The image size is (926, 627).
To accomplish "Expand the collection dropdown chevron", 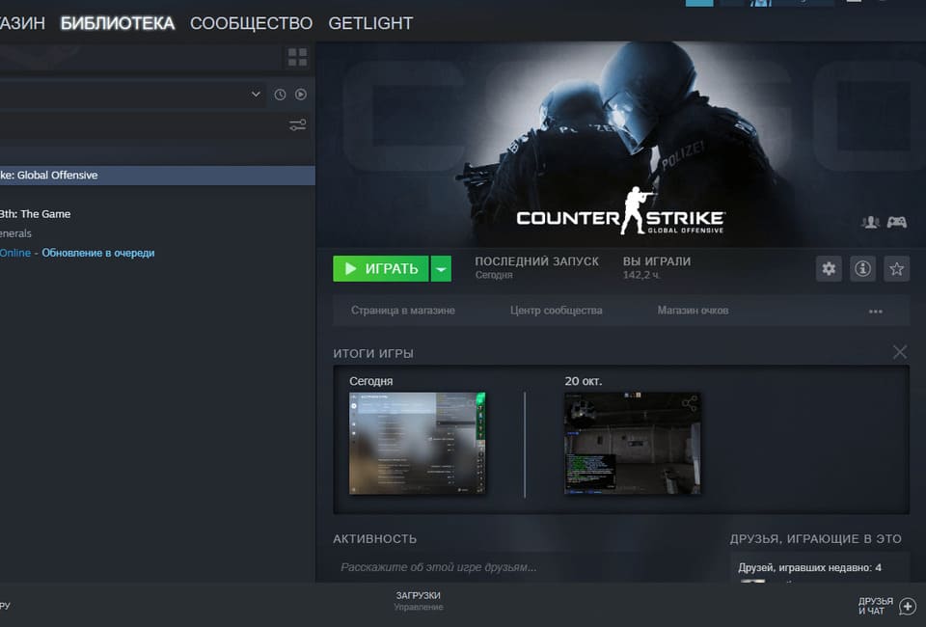I will 256,94.
